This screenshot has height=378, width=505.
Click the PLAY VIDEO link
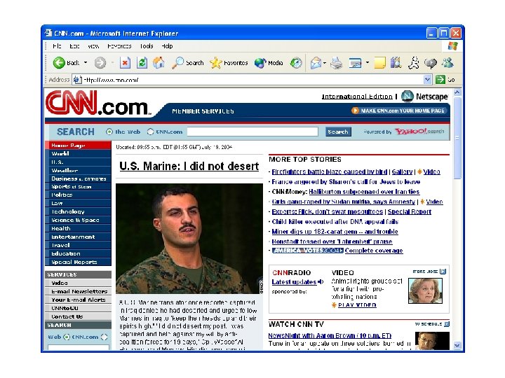[x=357, y=305]
